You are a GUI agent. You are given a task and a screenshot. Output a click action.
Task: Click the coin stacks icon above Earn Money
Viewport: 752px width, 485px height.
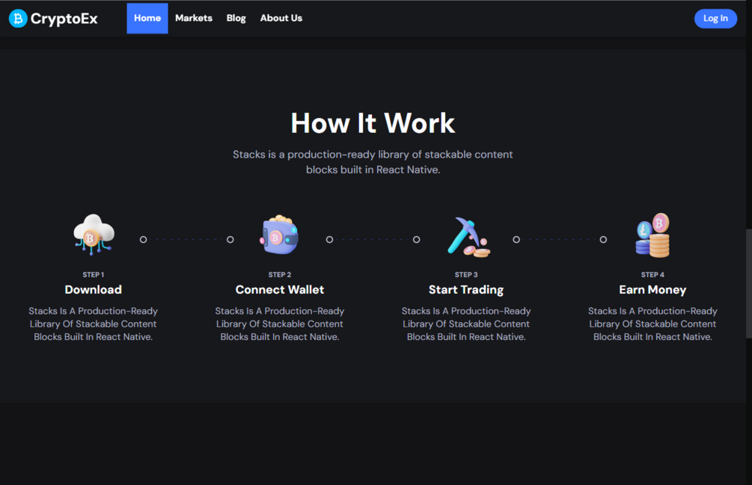[x=652, y=235]
